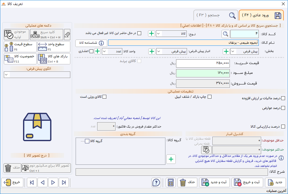Go to the next record arrow
Screen dimensions: 288x194
(53, 182)
